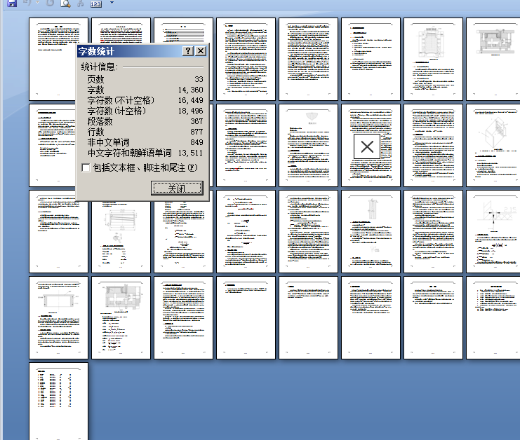
Task: Select the 页数 value 33
Action: (199, 79)
